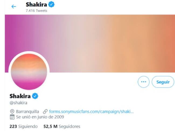The height and width of the screenshot is (131, 175).
Task: Click the Shakira title in top header
Action: pyautogui.click(x=36, y=5)
